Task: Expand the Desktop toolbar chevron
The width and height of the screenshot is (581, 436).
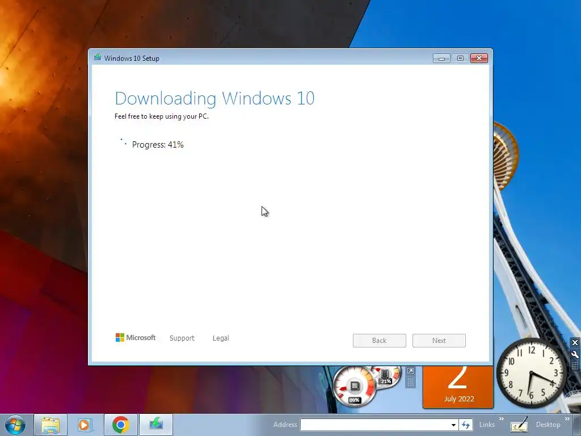Action: (567, 419)
